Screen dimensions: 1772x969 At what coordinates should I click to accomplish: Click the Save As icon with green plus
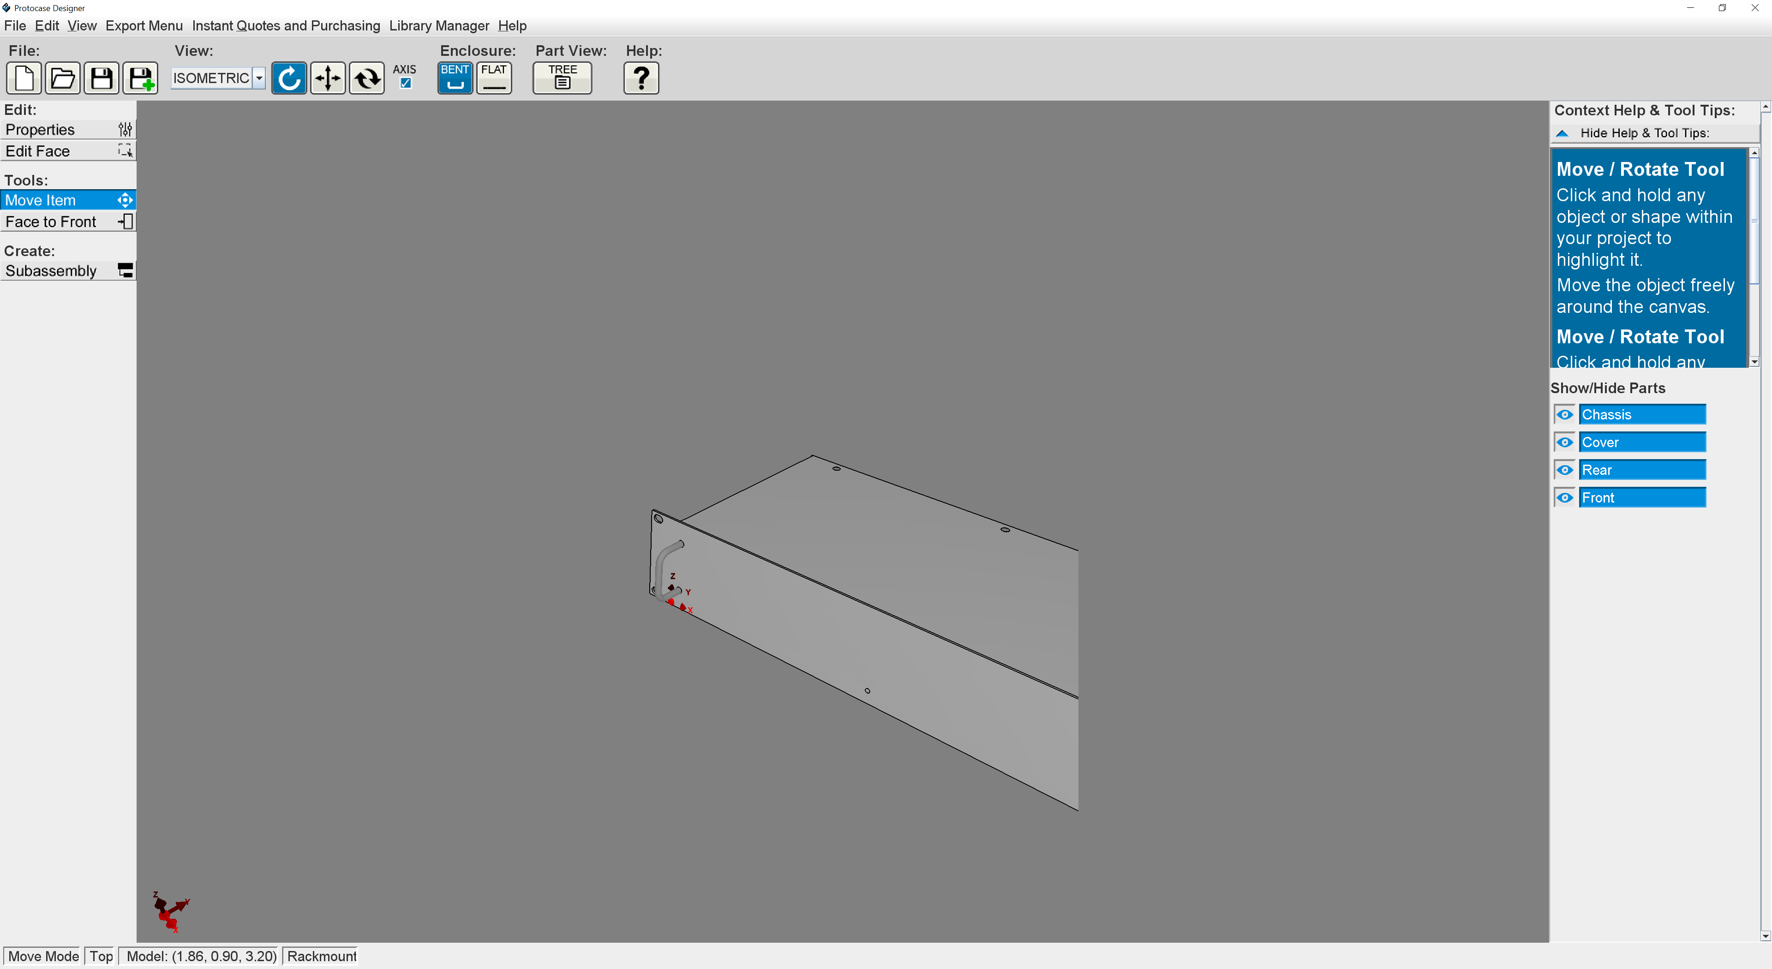click(140, 78)
